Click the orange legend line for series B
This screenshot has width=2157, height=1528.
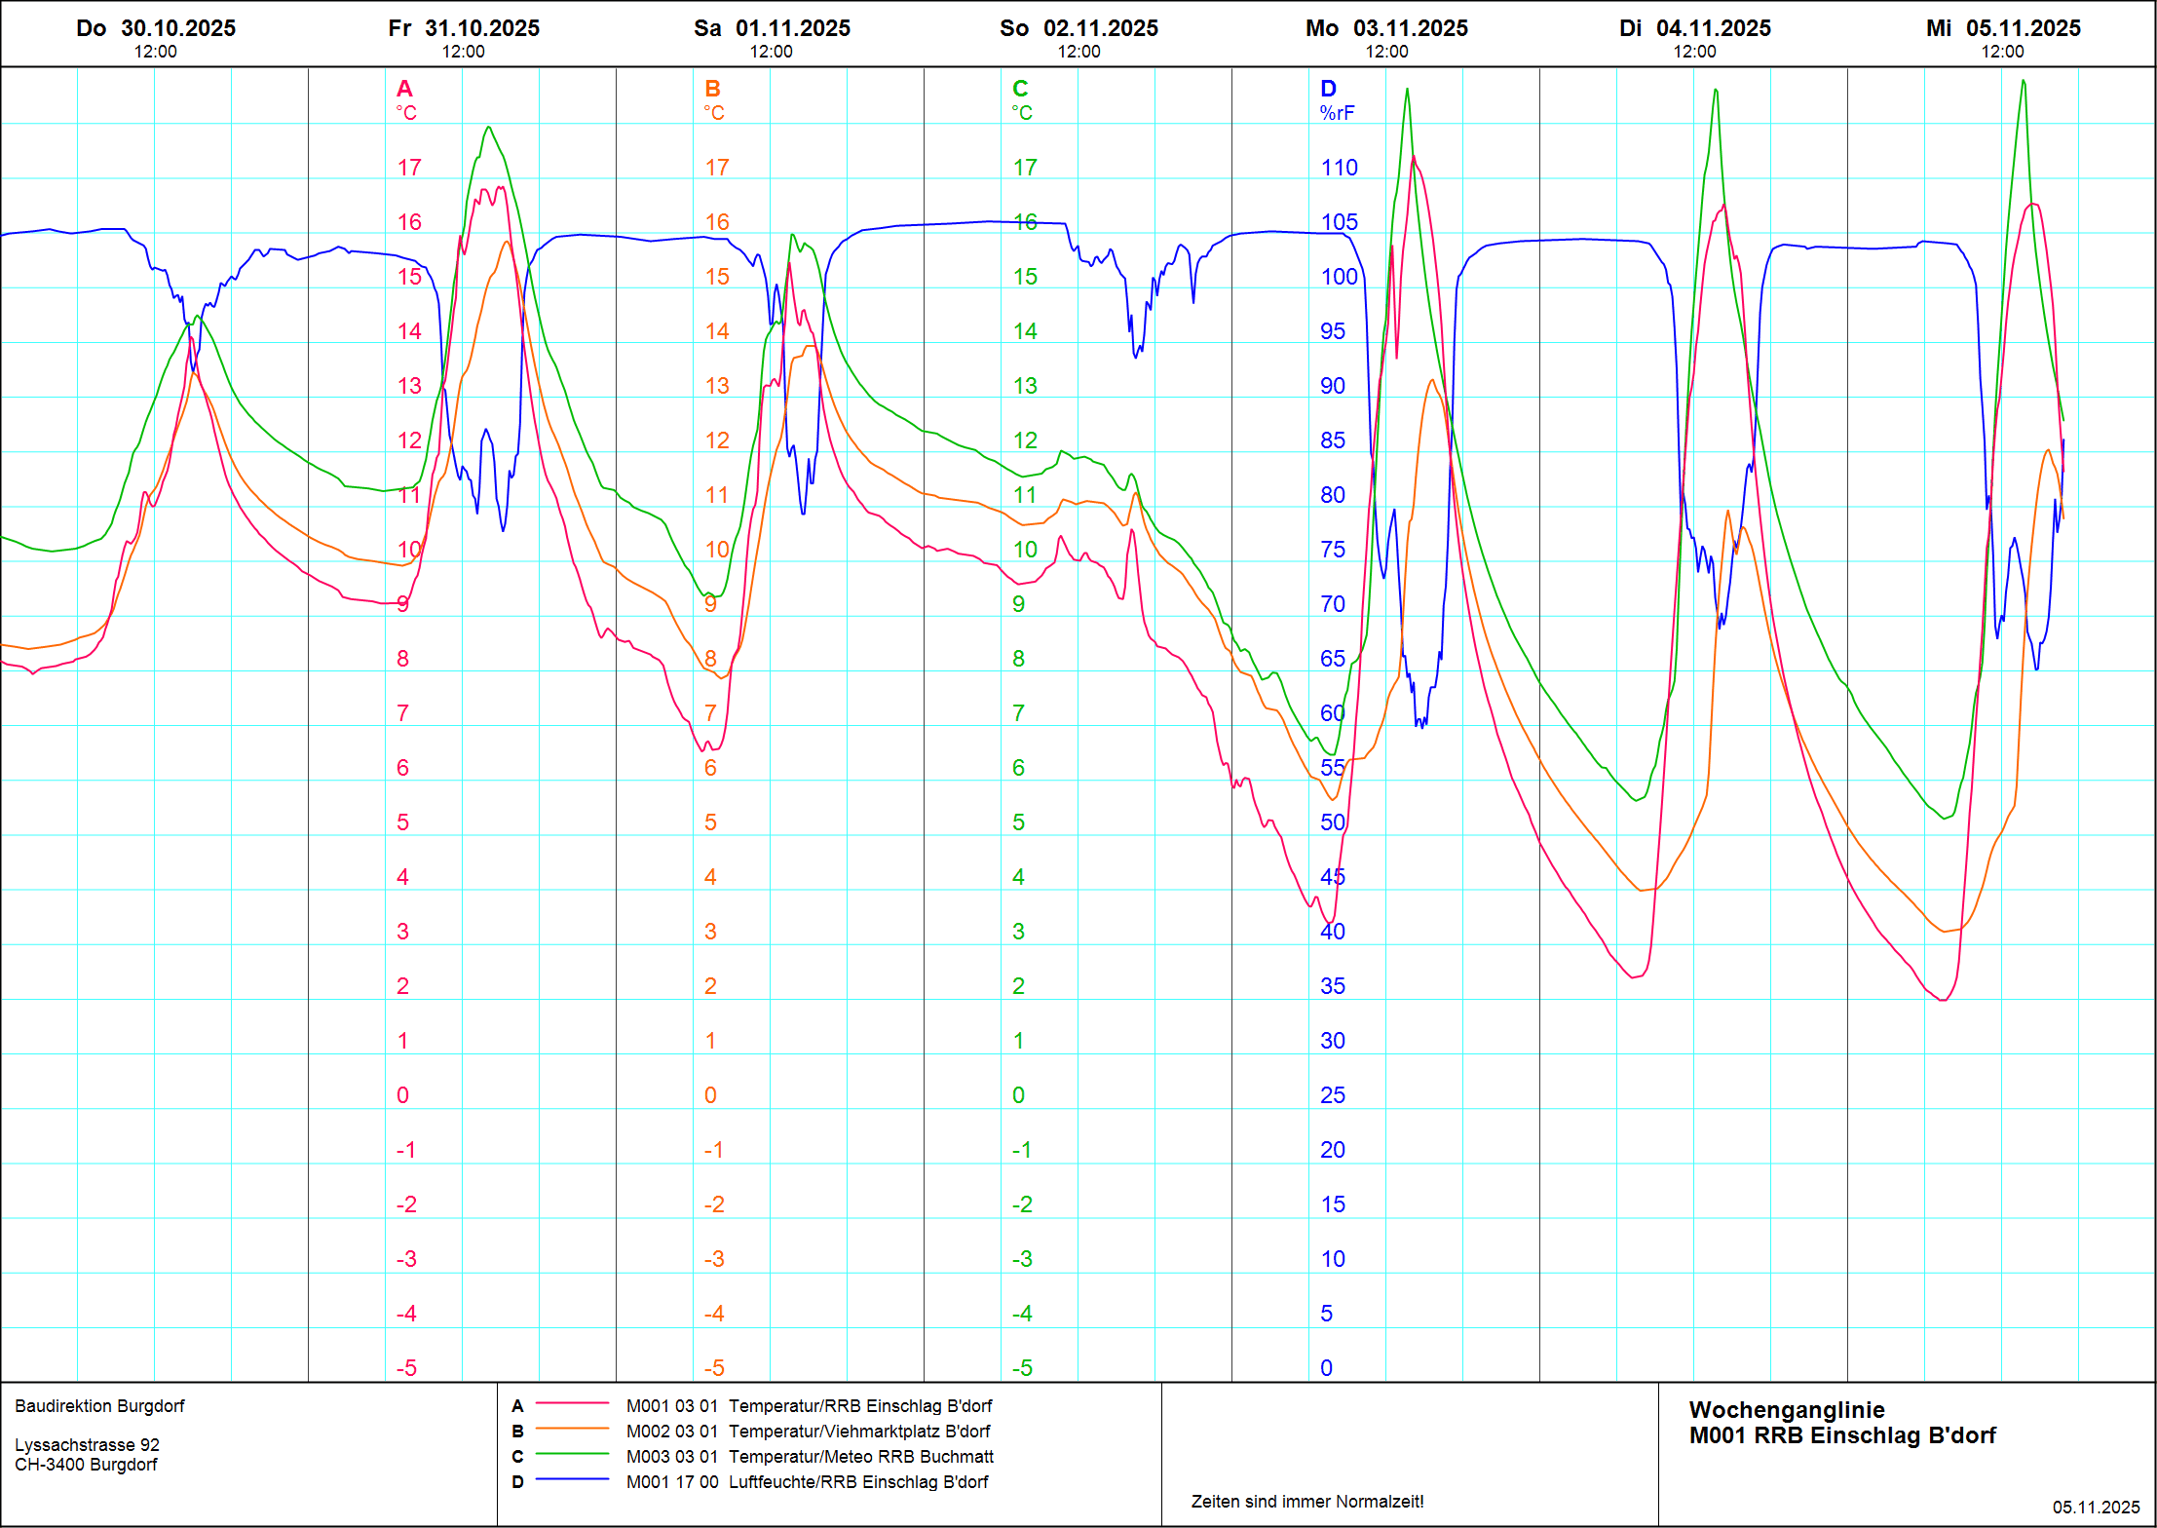pos(572,1429)
